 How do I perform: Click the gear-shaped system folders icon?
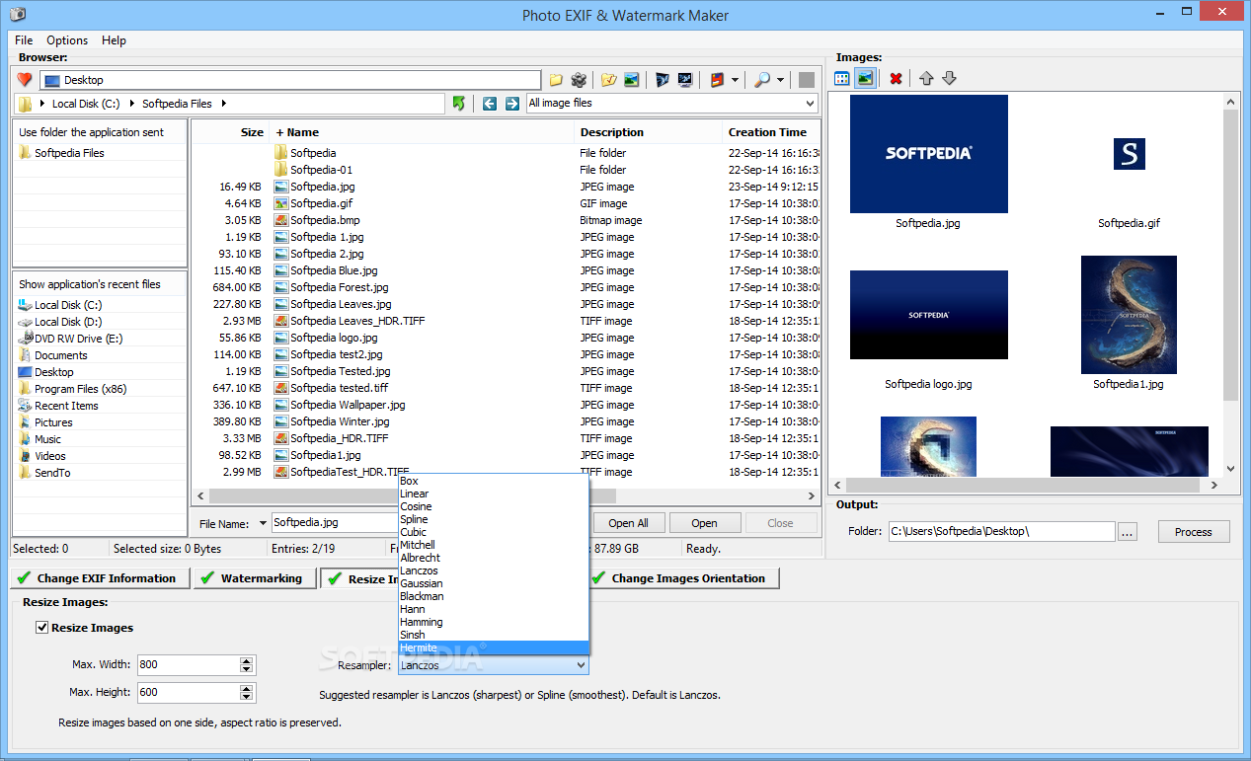tap(580, 80)
